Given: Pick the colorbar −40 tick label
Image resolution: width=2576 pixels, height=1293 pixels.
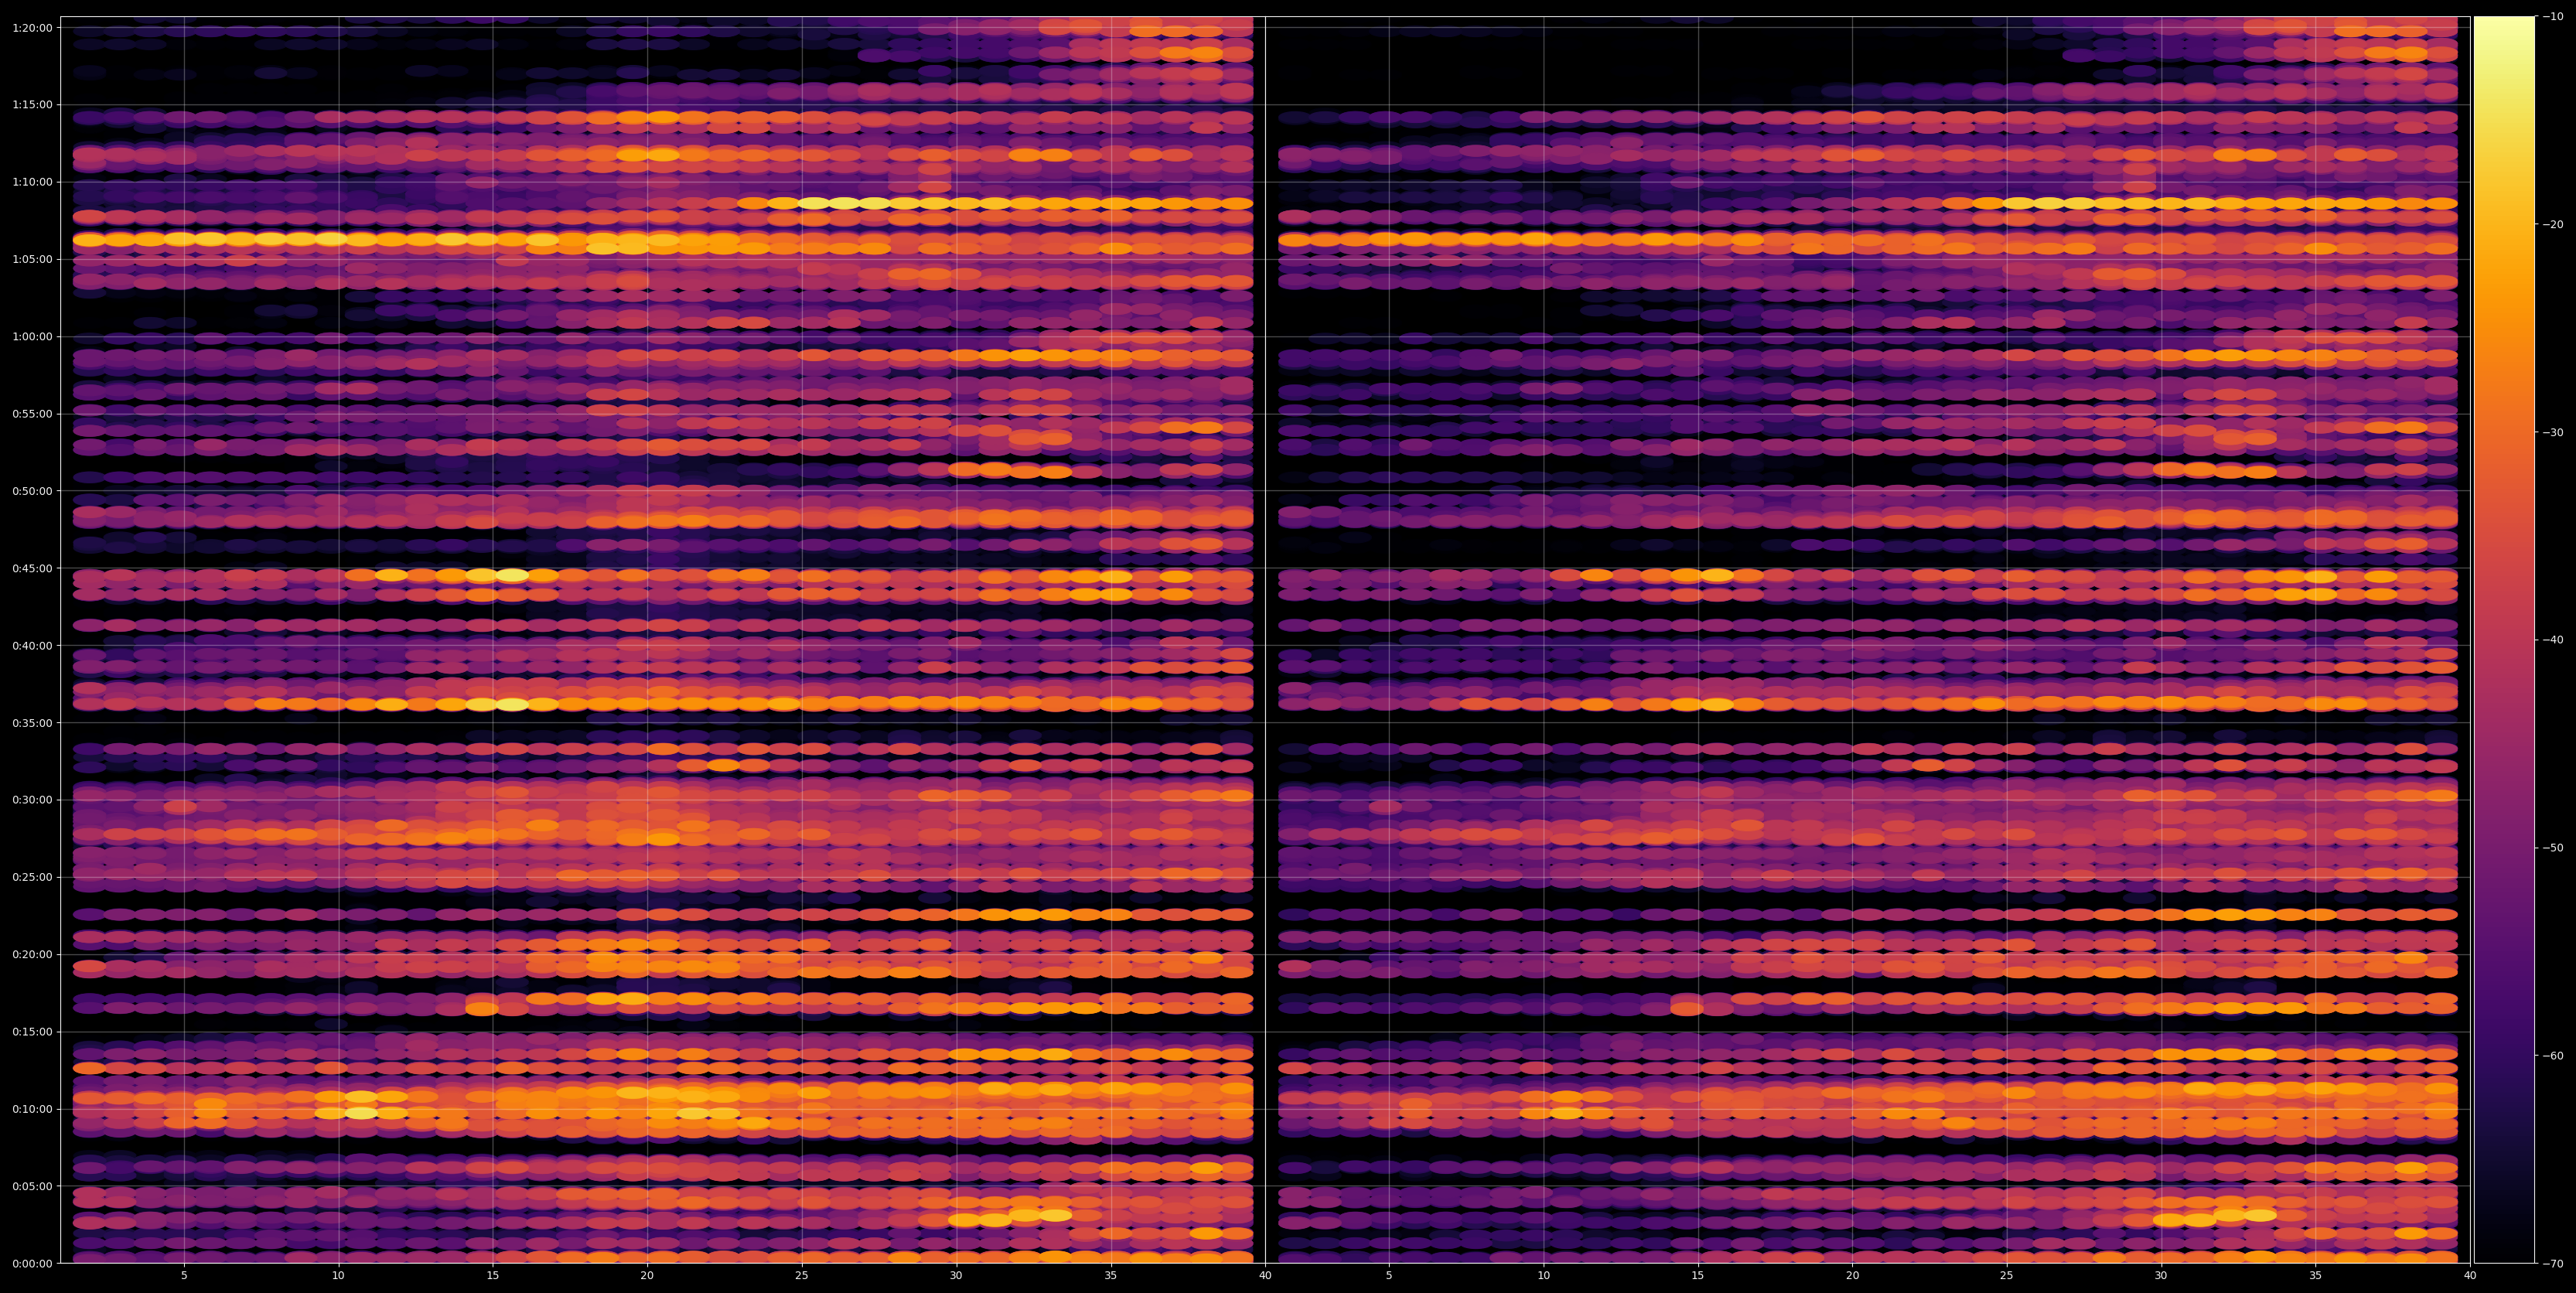Looking at the screenshot, I should click(2553, 640).
